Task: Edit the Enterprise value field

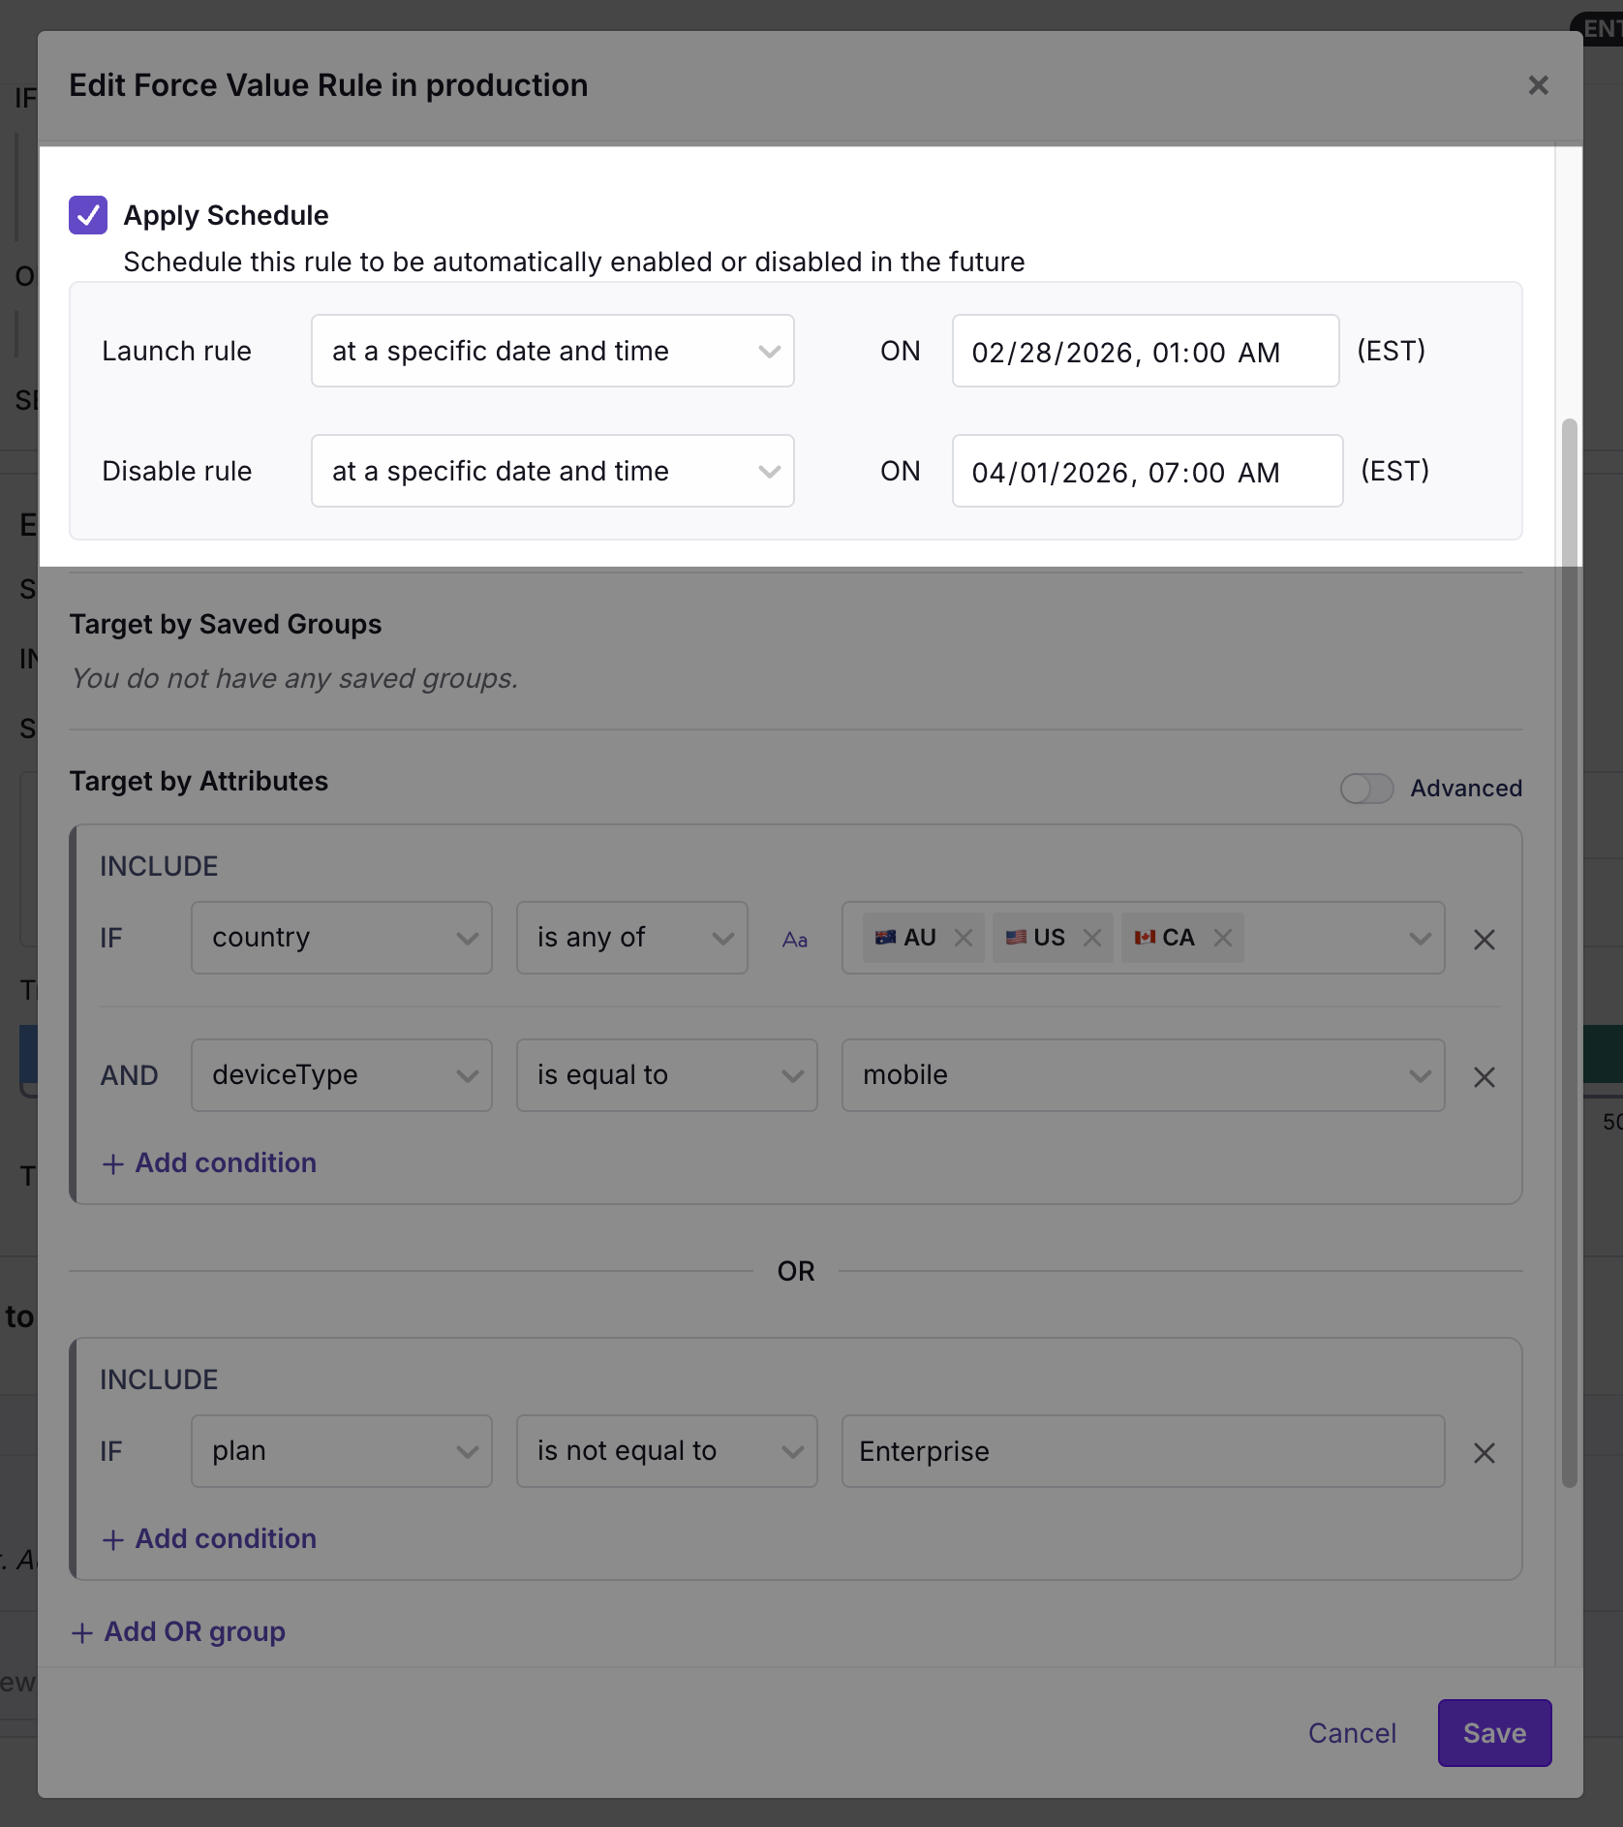Action: pos(1144,1451)
